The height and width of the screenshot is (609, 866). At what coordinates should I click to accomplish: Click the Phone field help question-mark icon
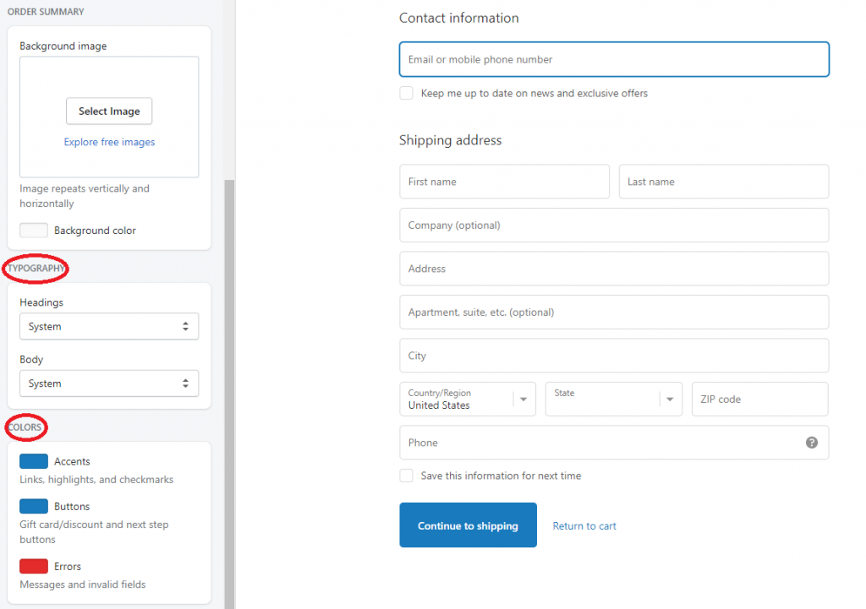[811, 443]
